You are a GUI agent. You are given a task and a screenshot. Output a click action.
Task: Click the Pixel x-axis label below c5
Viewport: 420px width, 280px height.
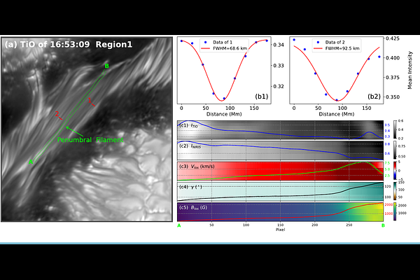(280, 228)
